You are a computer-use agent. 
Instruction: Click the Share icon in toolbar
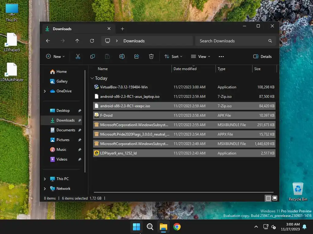(137, 56)
